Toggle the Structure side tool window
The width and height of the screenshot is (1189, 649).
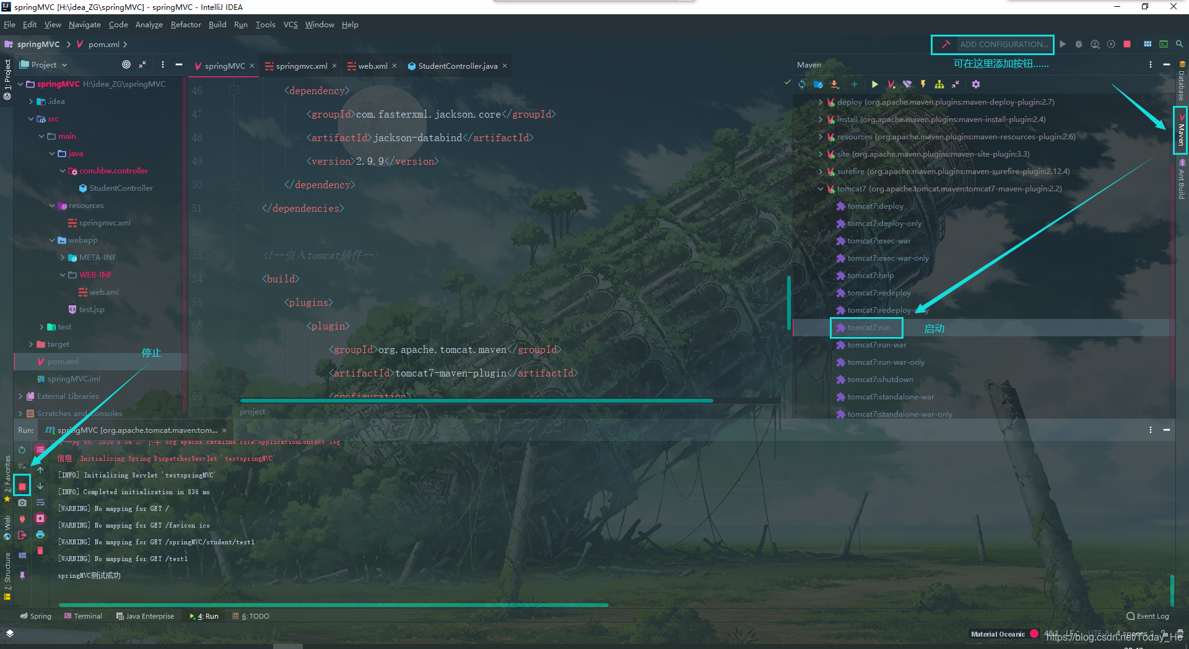(7, 577)
